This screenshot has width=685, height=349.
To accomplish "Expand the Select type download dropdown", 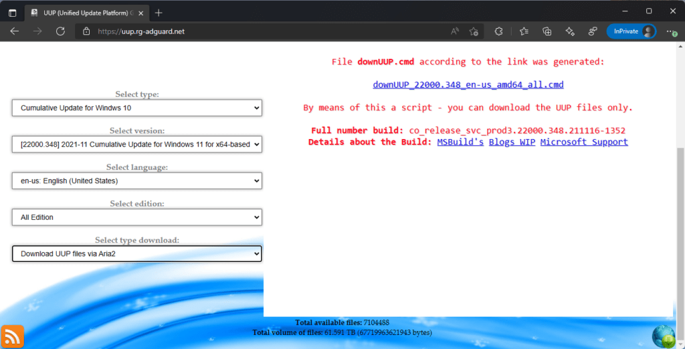I will [x=136, y=254].
